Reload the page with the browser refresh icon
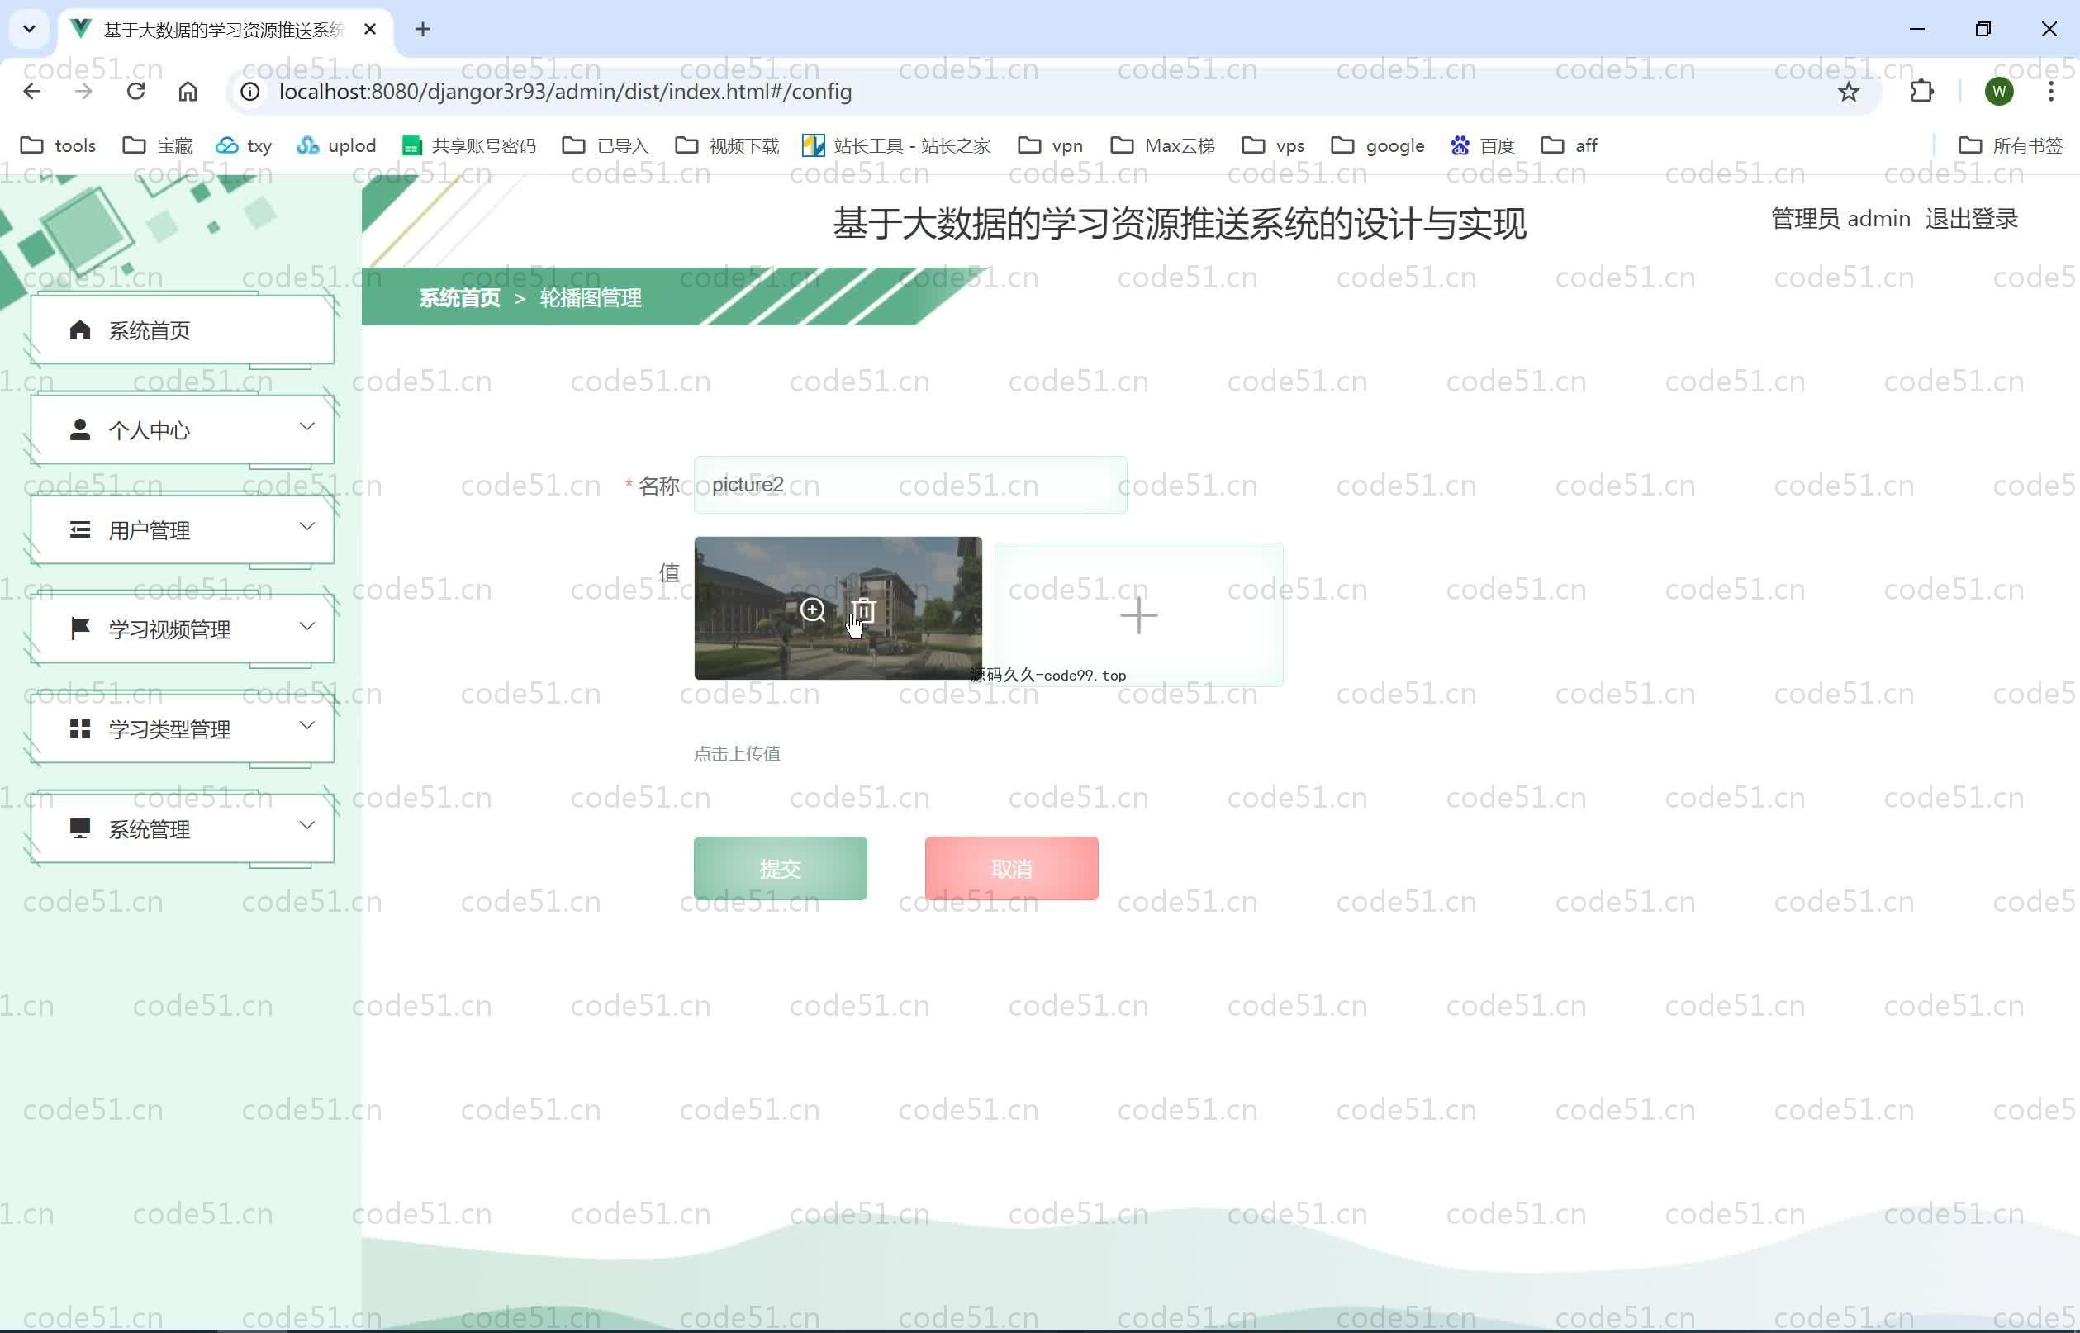The width and height of the screenshot is (2080, 1333). [136, 91]
